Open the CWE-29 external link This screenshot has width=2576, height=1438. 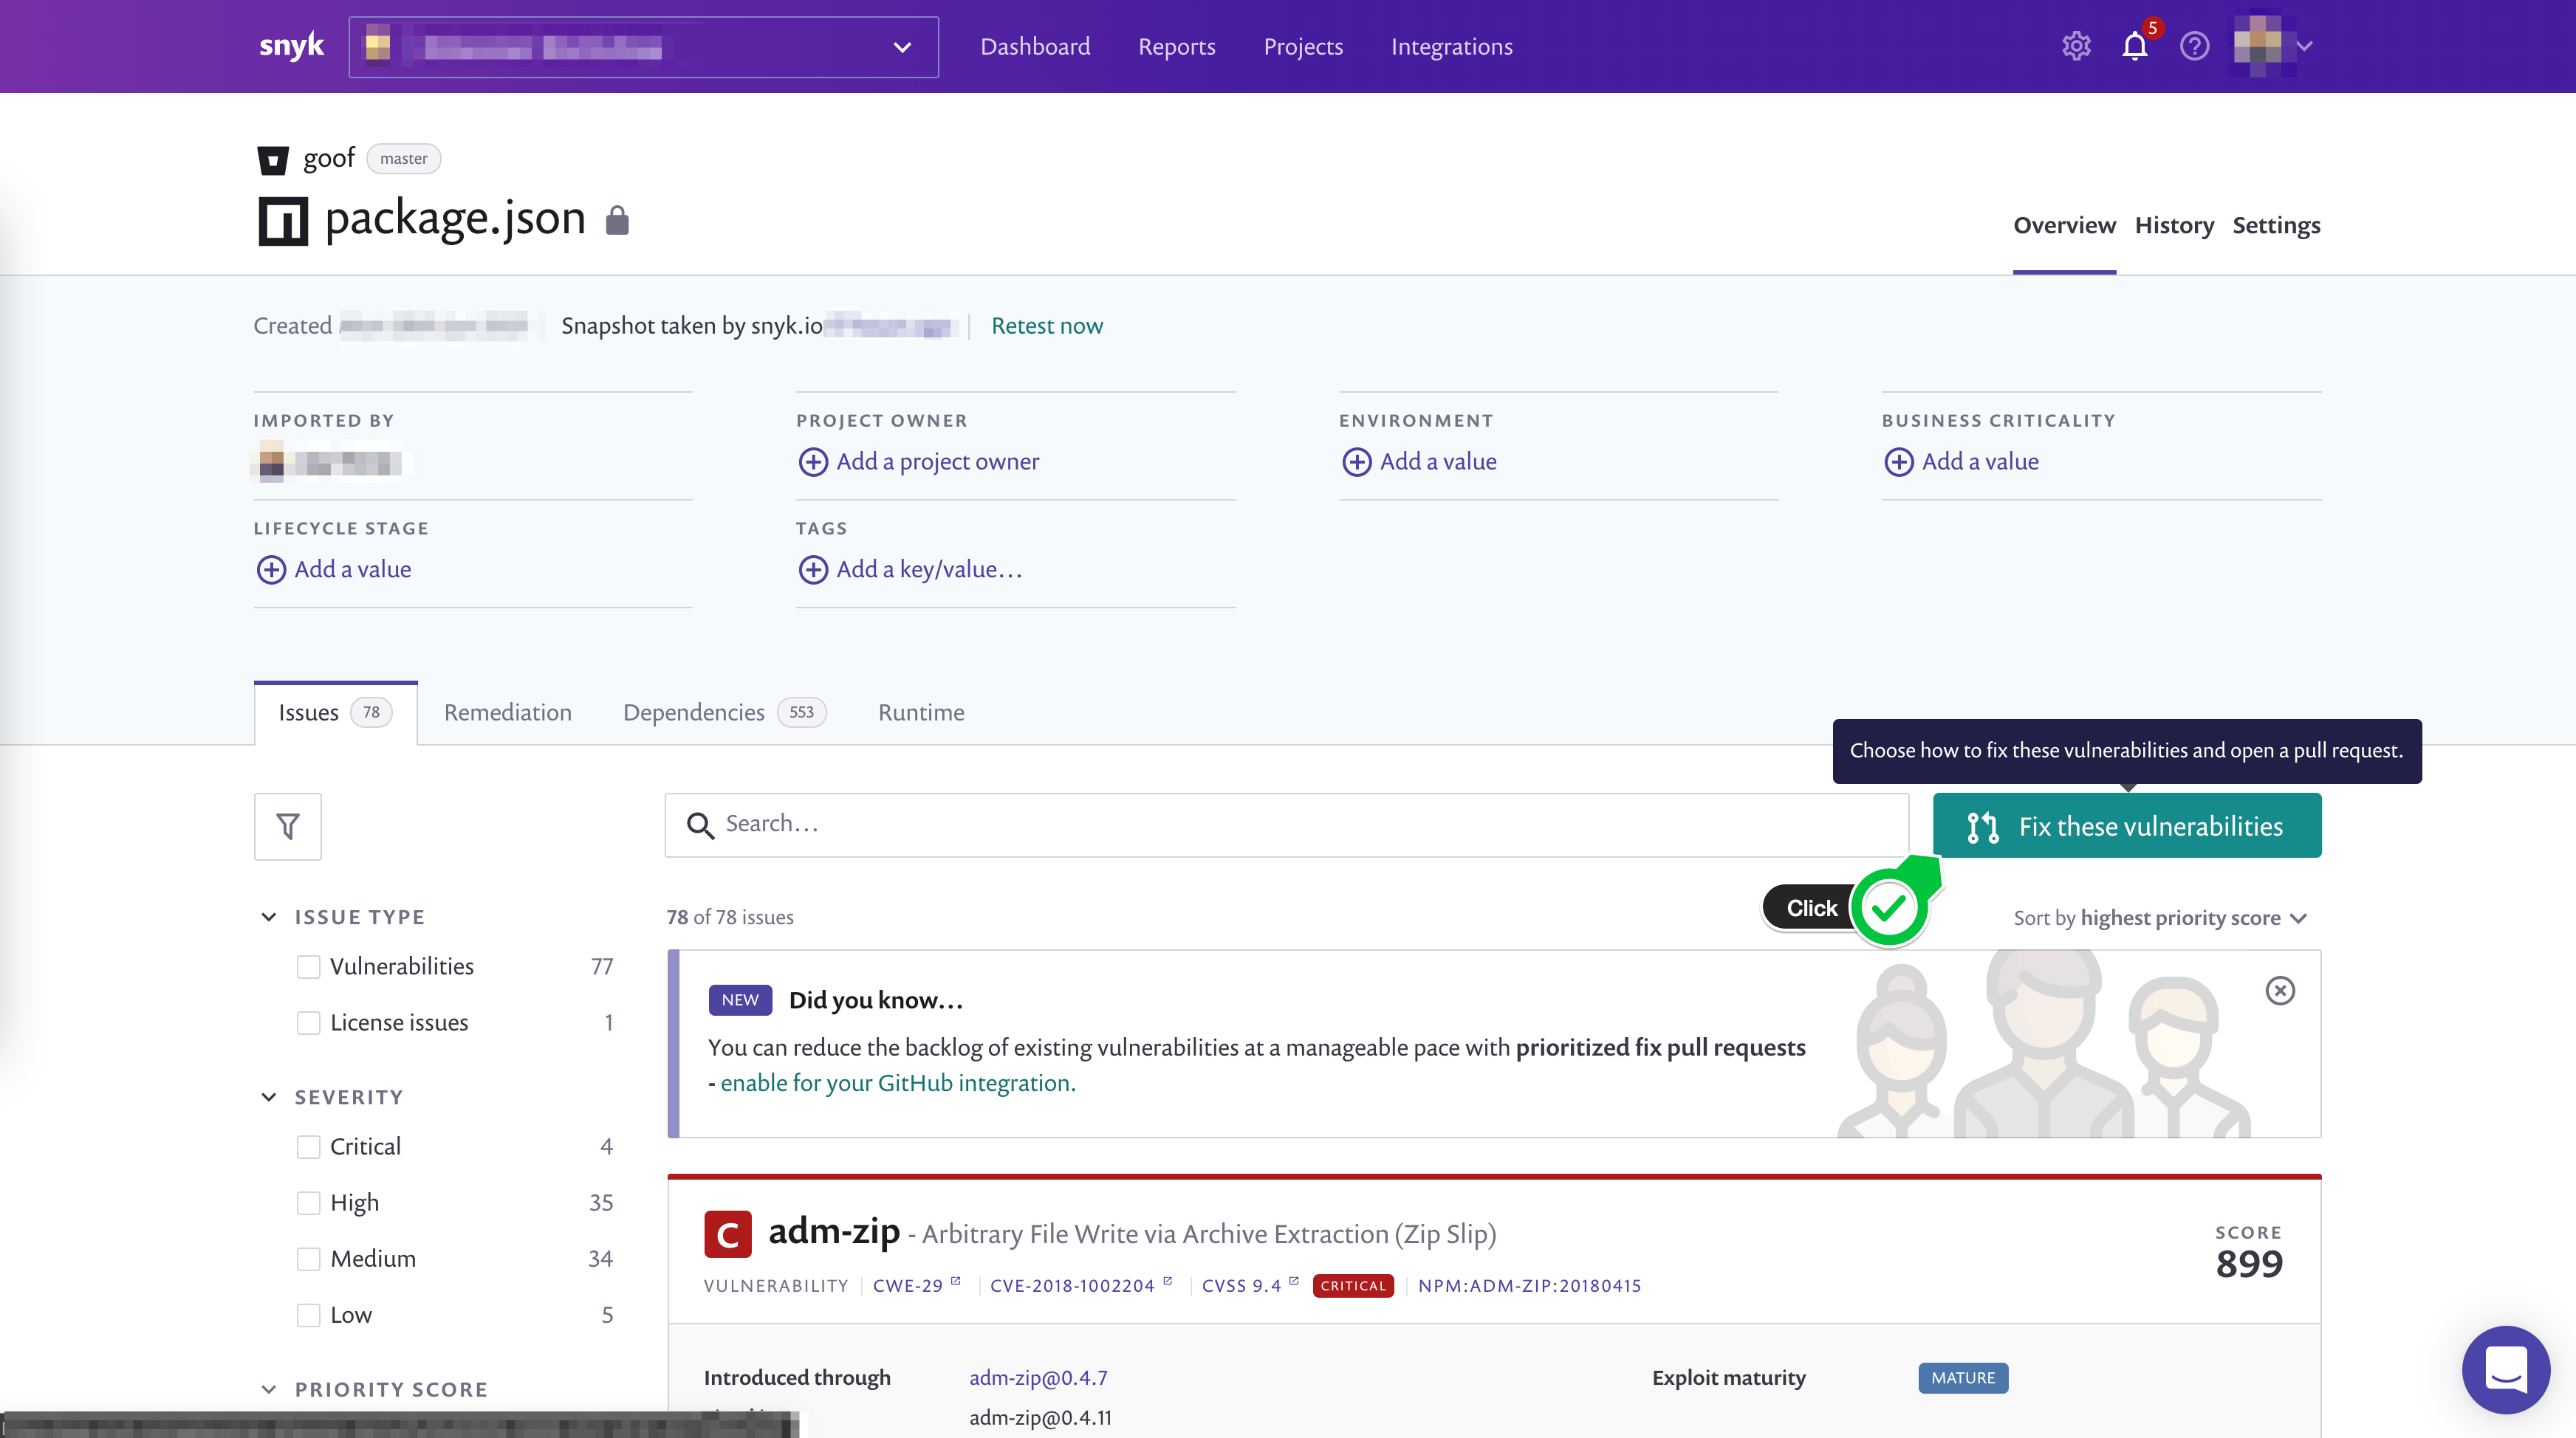point(916,1285)
